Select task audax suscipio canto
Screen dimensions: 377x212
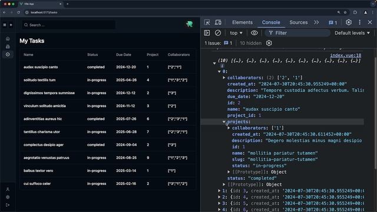click(41, 67)
